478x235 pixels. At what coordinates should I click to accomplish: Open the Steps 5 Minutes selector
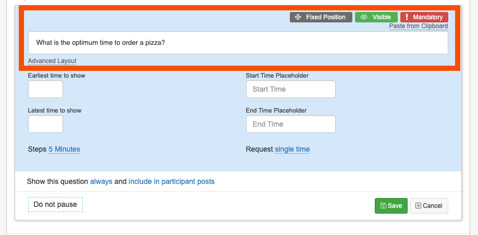pos(64,149)
